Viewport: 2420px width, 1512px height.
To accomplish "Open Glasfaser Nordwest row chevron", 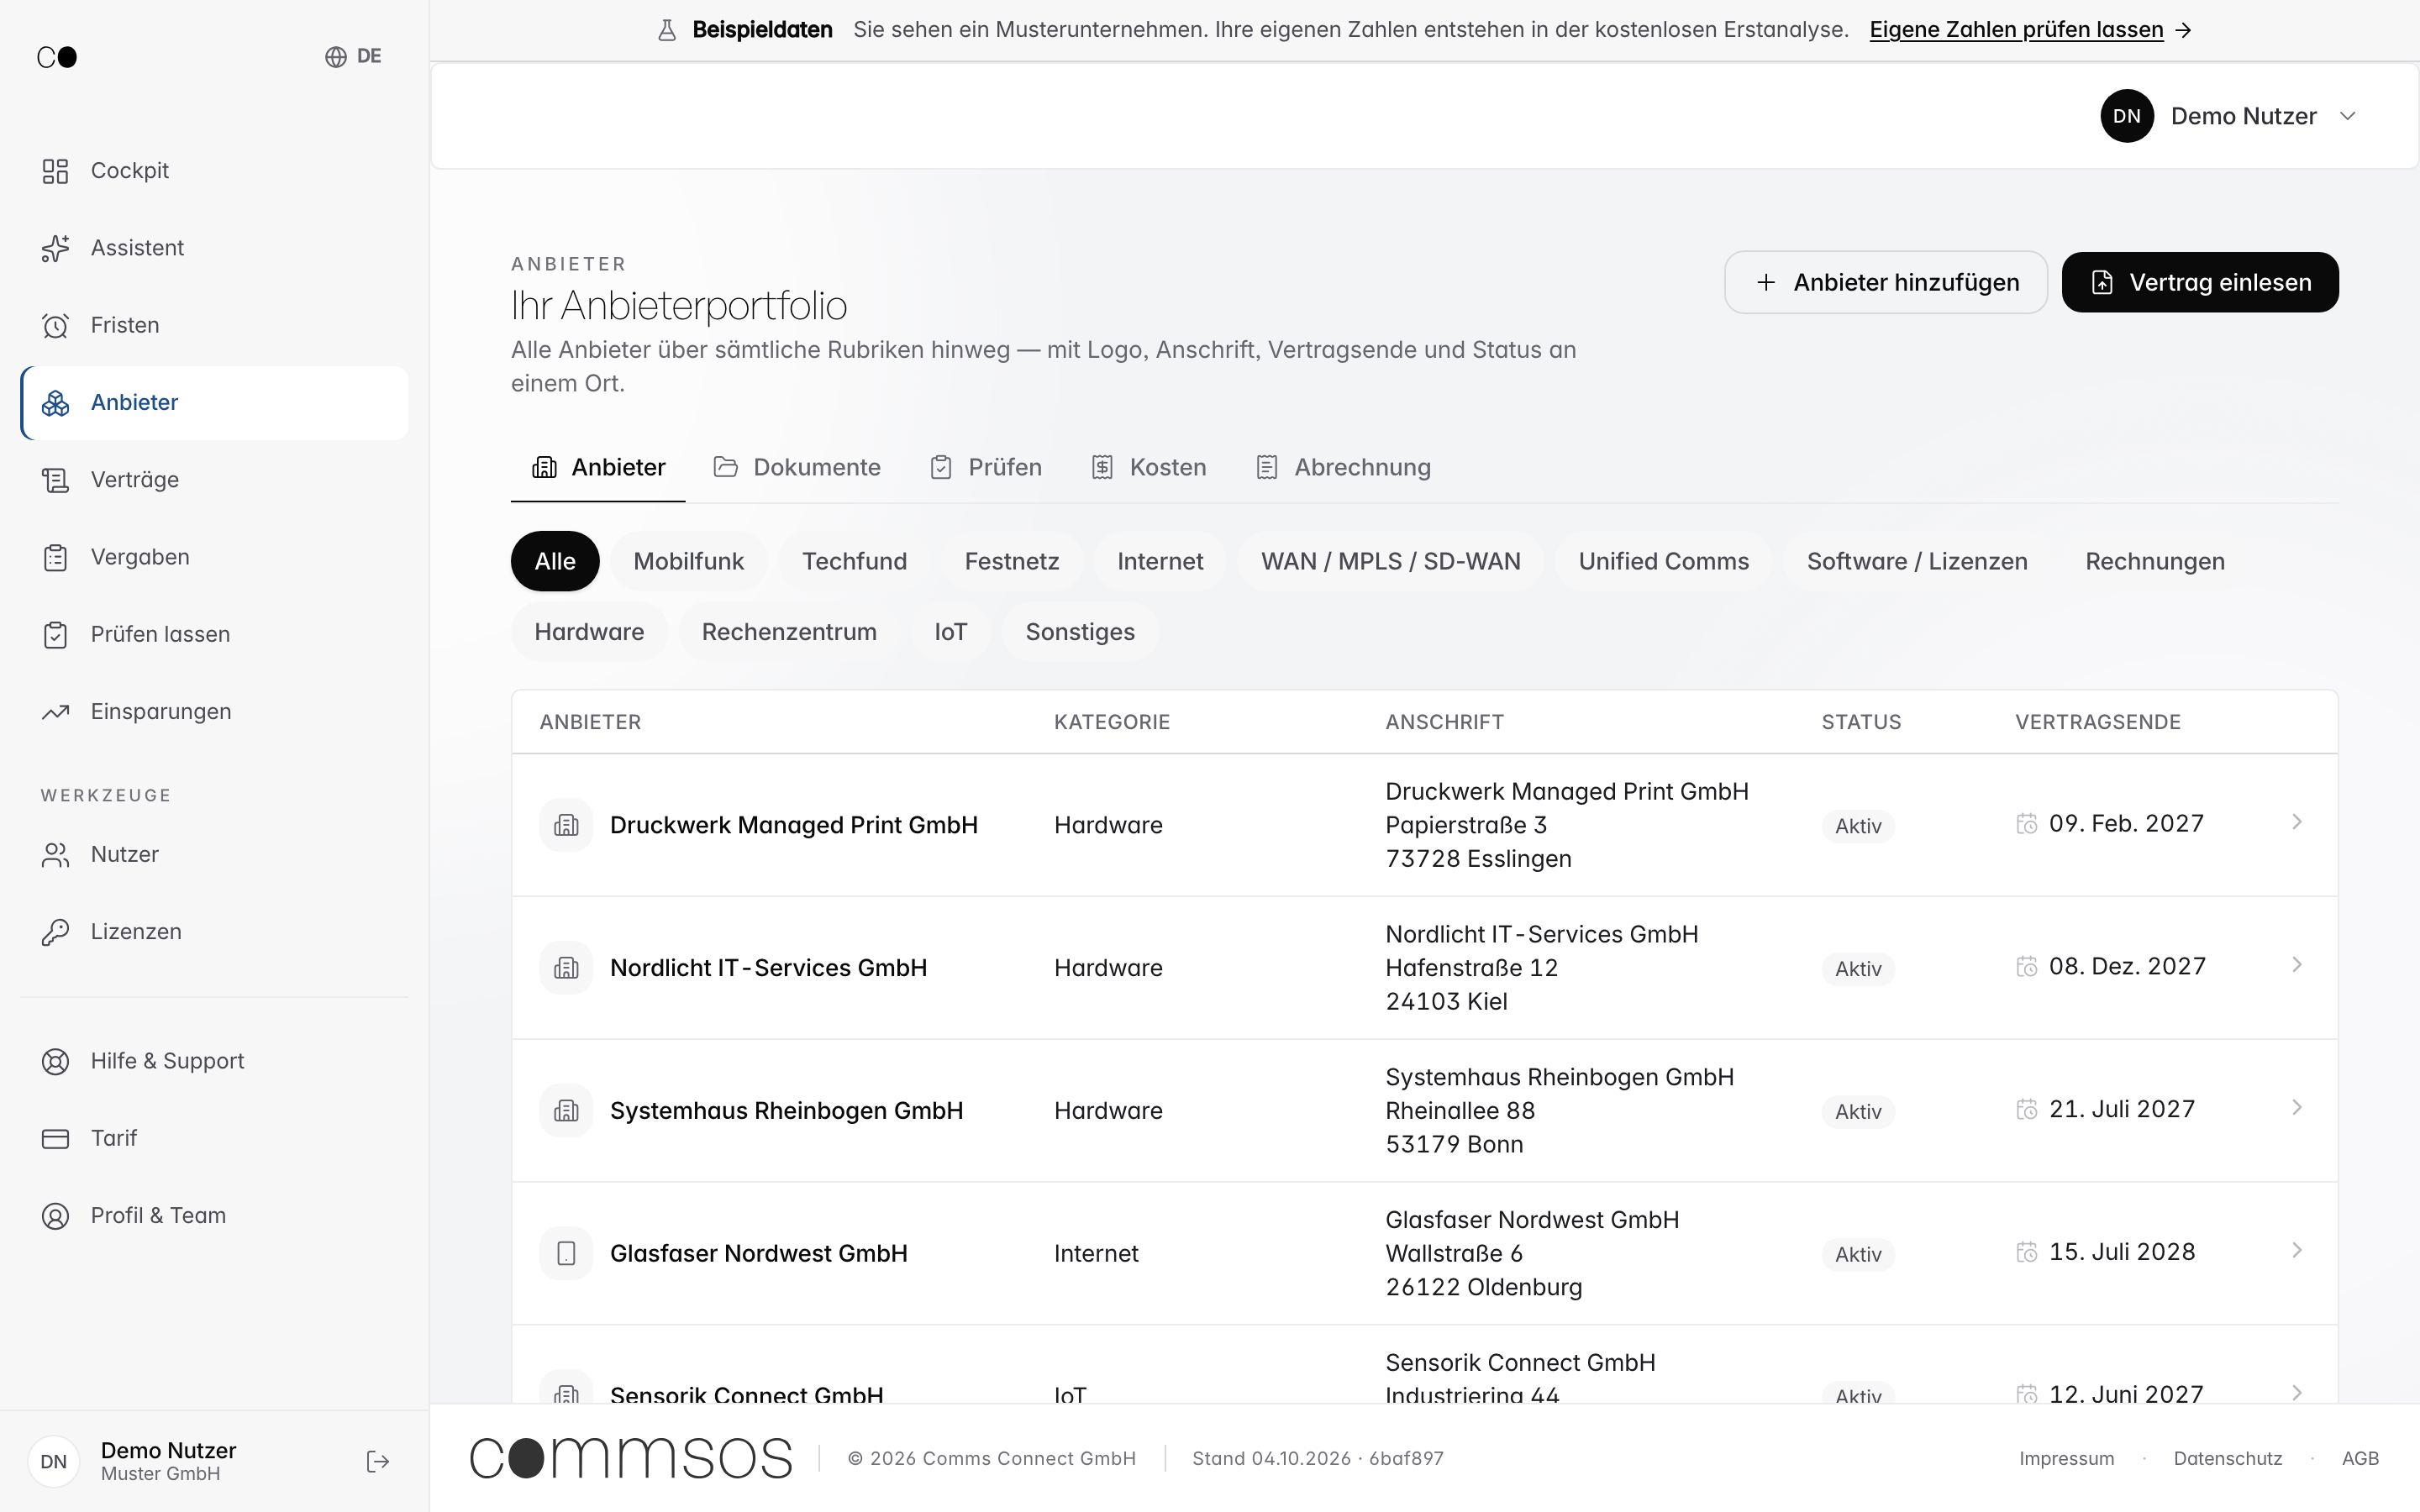I will point(2297,1250).
